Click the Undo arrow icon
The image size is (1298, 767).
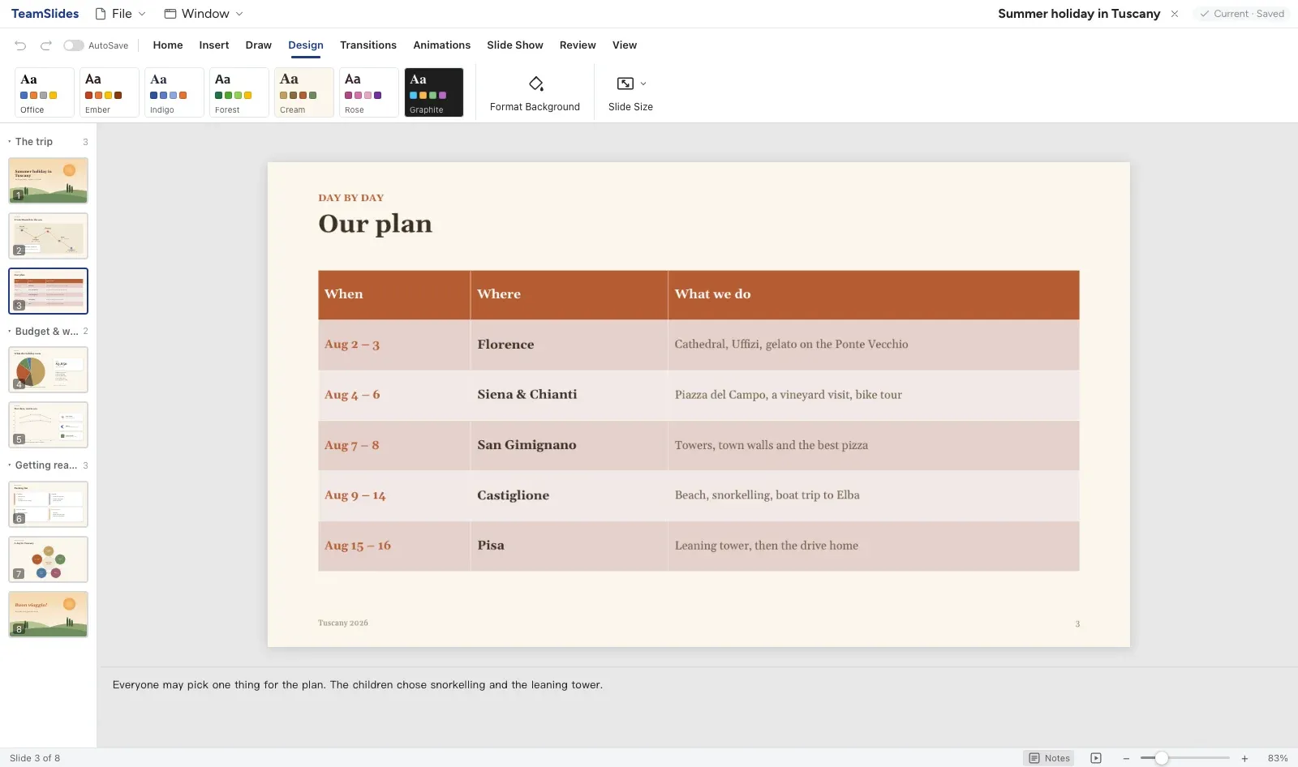click(20, 45)
